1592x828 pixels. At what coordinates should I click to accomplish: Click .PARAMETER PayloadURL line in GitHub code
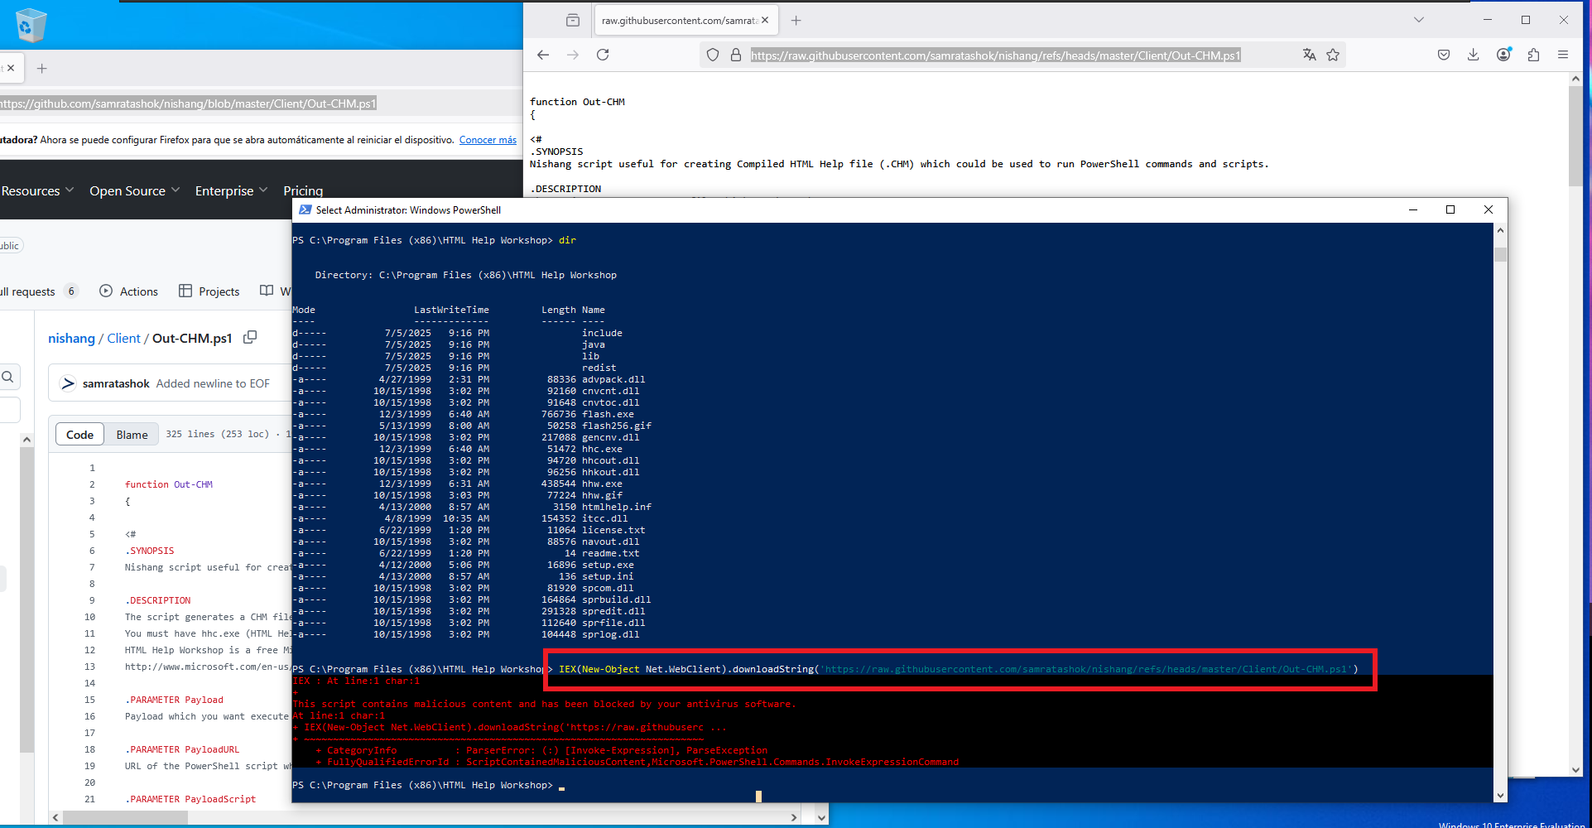[182, 749]
